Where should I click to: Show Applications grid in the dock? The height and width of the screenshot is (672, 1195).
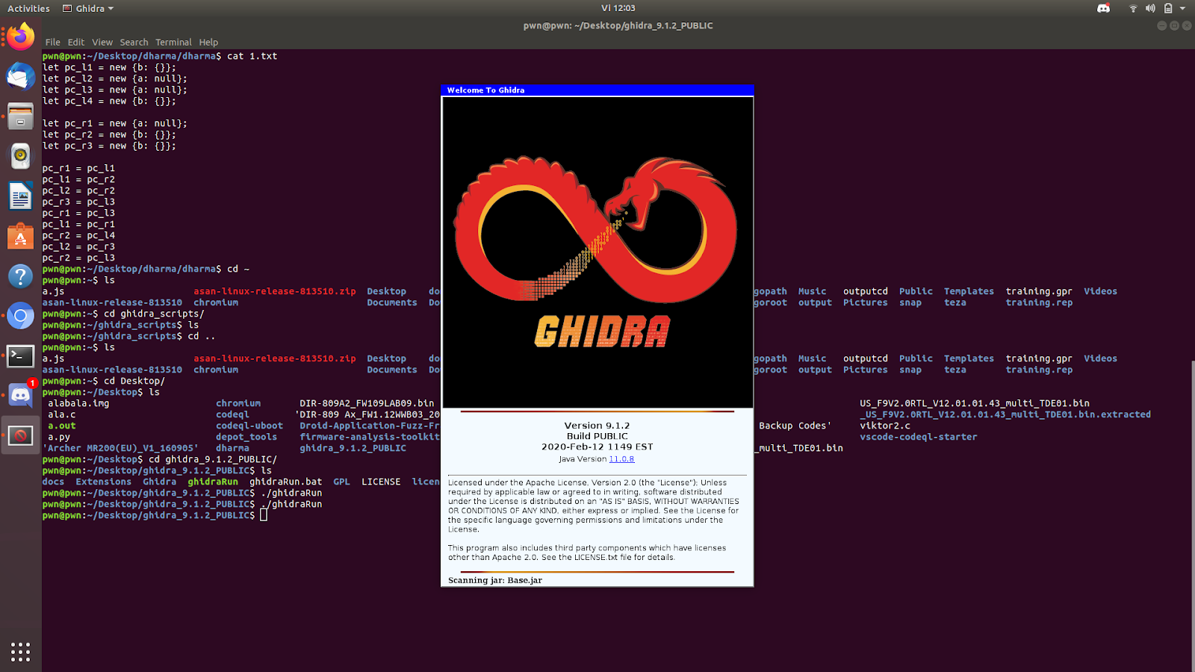click(x=21, y=652)
